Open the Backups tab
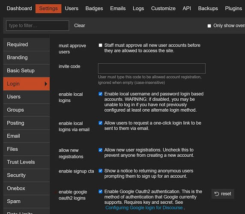This screenshot has height=214, width=245. point(208,9)
